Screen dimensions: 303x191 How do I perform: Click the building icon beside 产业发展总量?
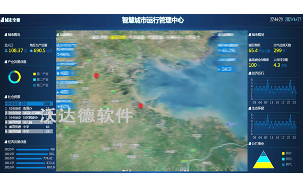click(x=6, y=62)
